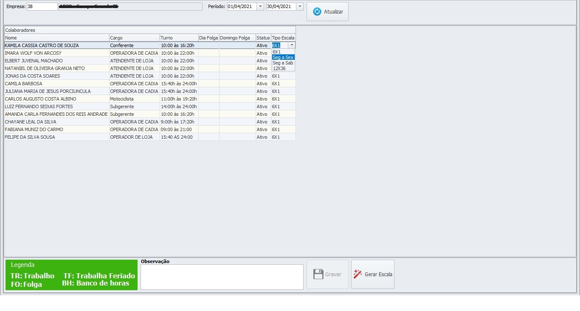Open the period end date dropdown

point(300,6)
